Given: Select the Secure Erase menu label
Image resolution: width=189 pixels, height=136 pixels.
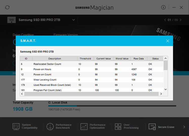Looking at the screenshot, I should [166, 127].
